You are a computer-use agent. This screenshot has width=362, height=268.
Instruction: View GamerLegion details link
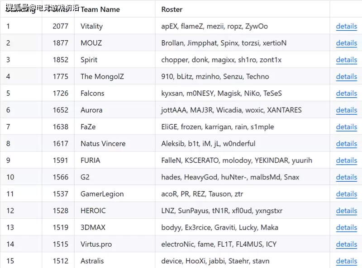pyautogui.click(x=346, y=194)
